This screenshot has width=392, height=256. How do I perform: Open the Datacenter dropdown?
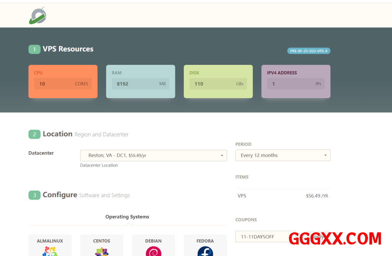click(153, 156)
